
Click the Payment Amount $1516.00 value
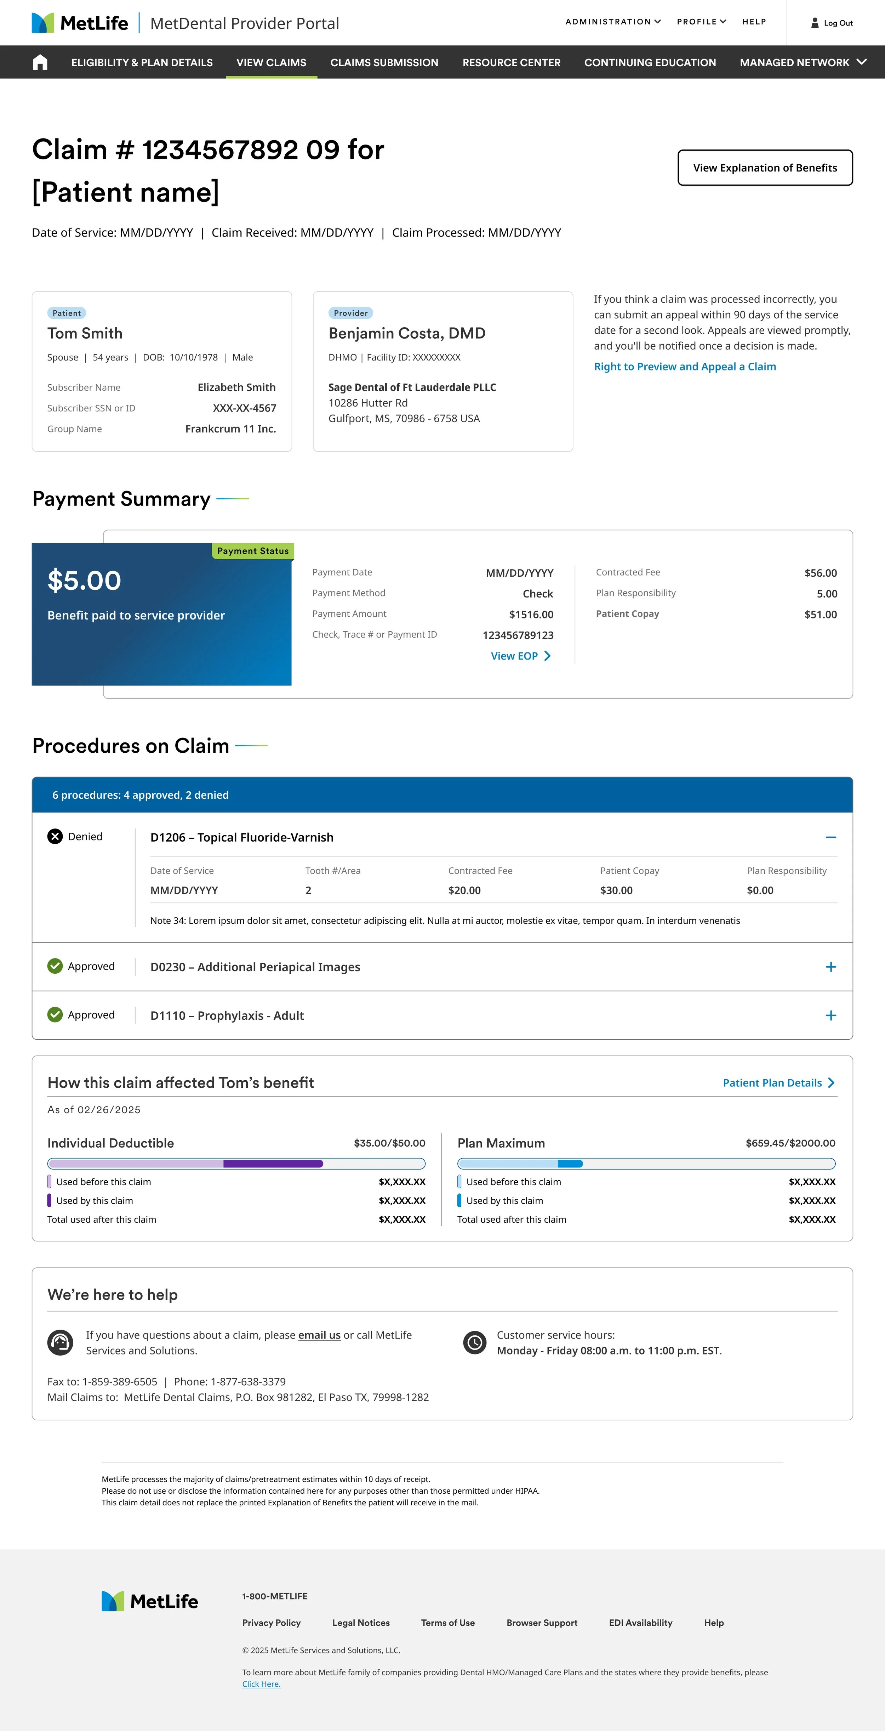point(531,614)
